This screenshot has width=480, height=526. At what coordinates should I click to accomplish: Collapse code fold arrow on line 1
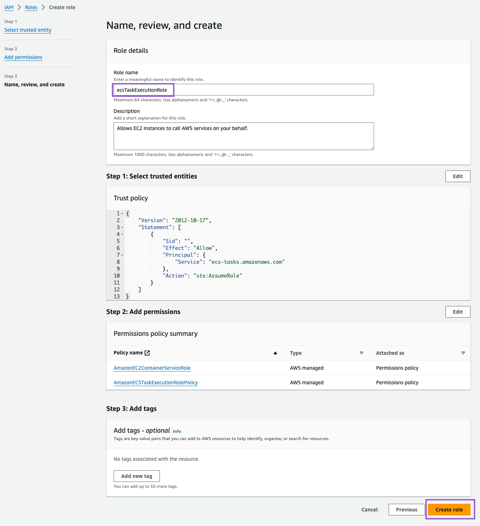coord(122,214)
